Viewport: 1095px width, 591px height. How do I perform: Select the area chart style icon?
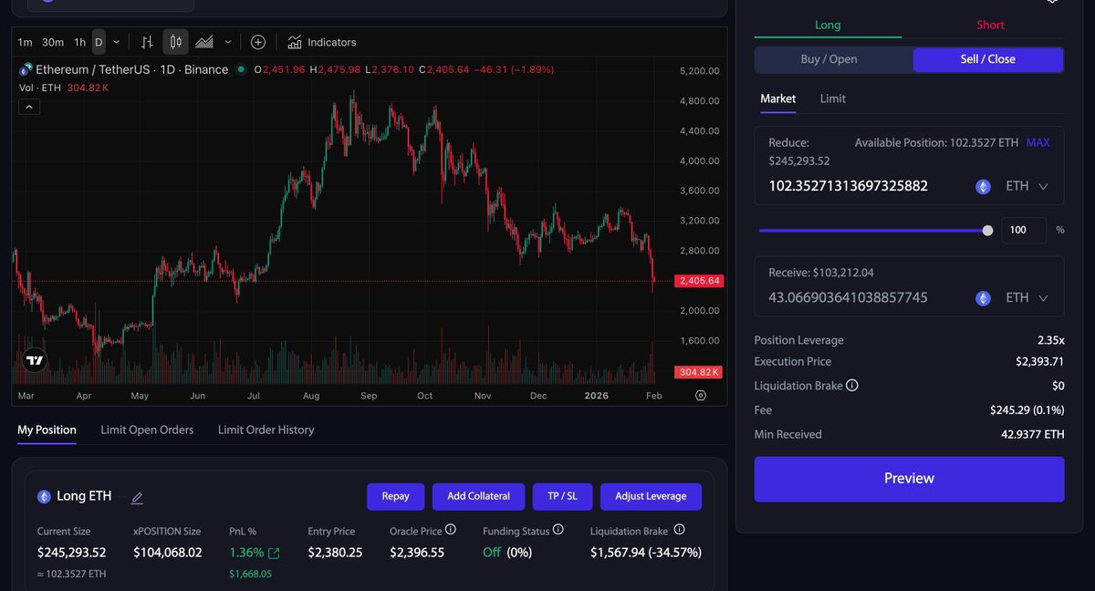click(204, 42)
